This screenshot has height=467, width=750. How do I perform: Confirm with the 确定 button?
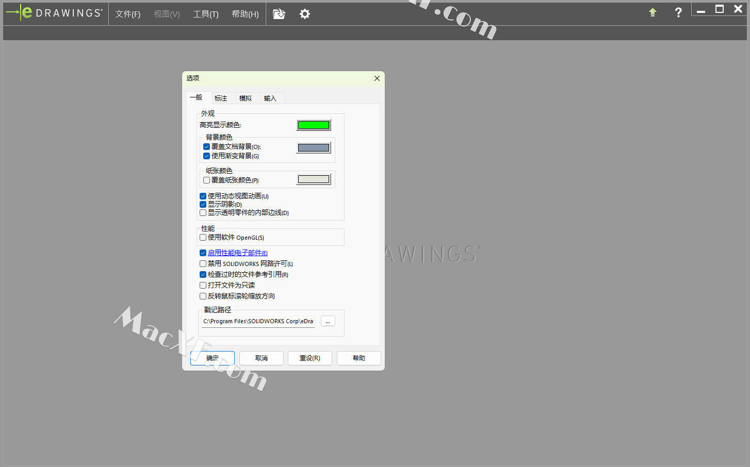pos(212,358)
